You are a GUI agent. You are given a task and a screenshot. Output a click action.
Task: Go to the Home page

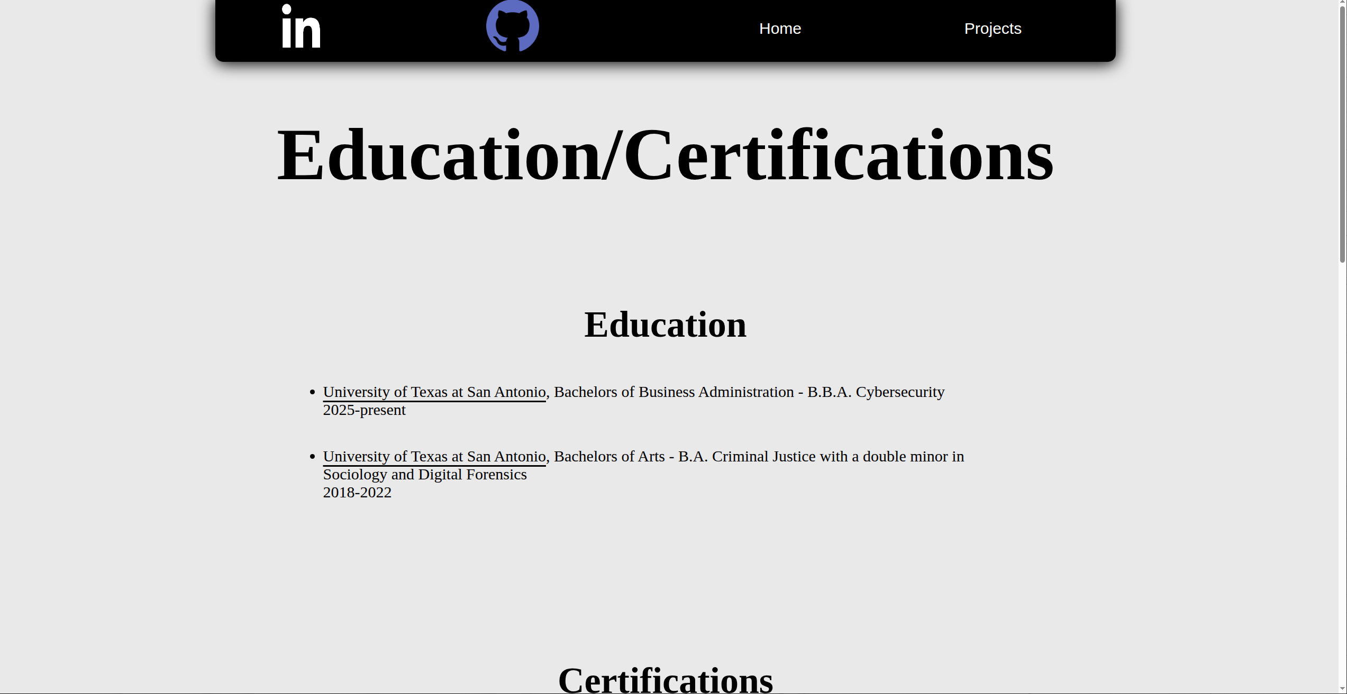(779, 29)
